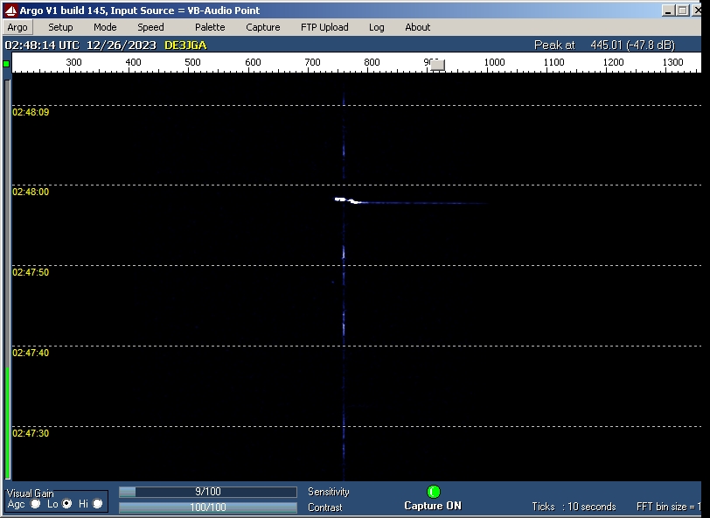This screenshot has width=710, height=518.
Task: Open the Palette menu
Action: click(210, 27)
